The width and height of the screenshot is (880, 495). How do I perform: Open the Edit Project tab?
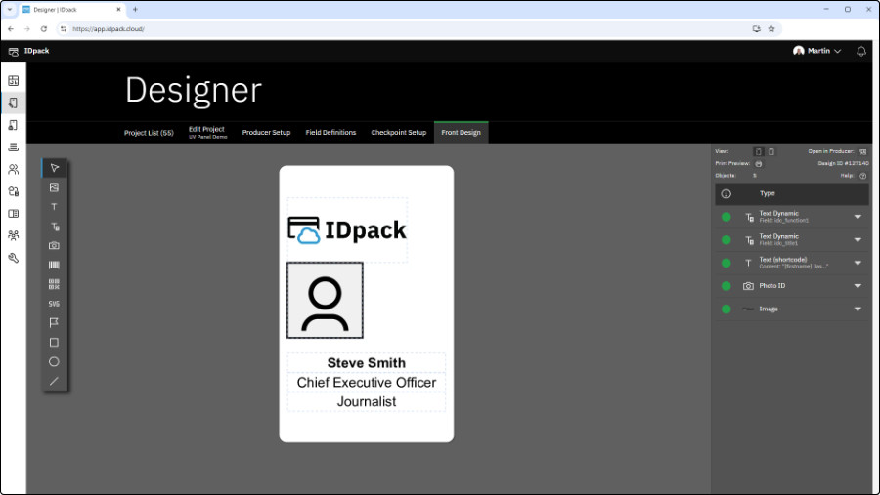[x=207, y=133]
